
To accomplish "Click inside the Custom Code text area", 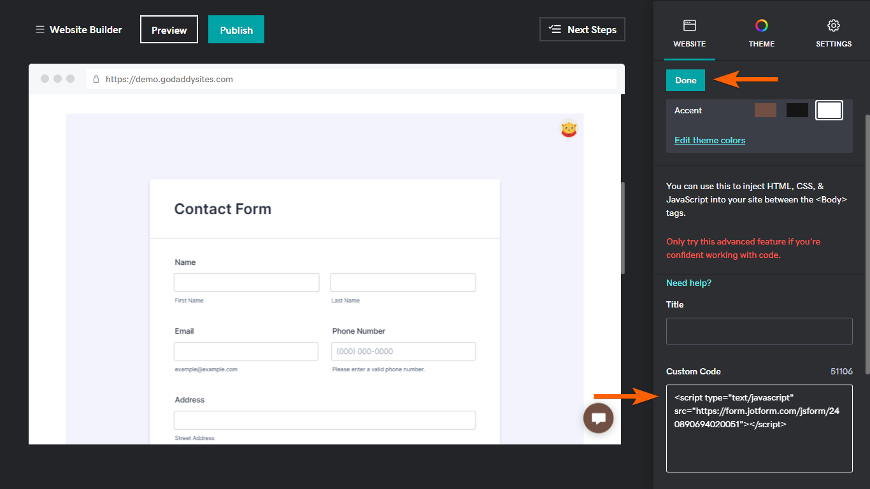I will click(759, 429).
